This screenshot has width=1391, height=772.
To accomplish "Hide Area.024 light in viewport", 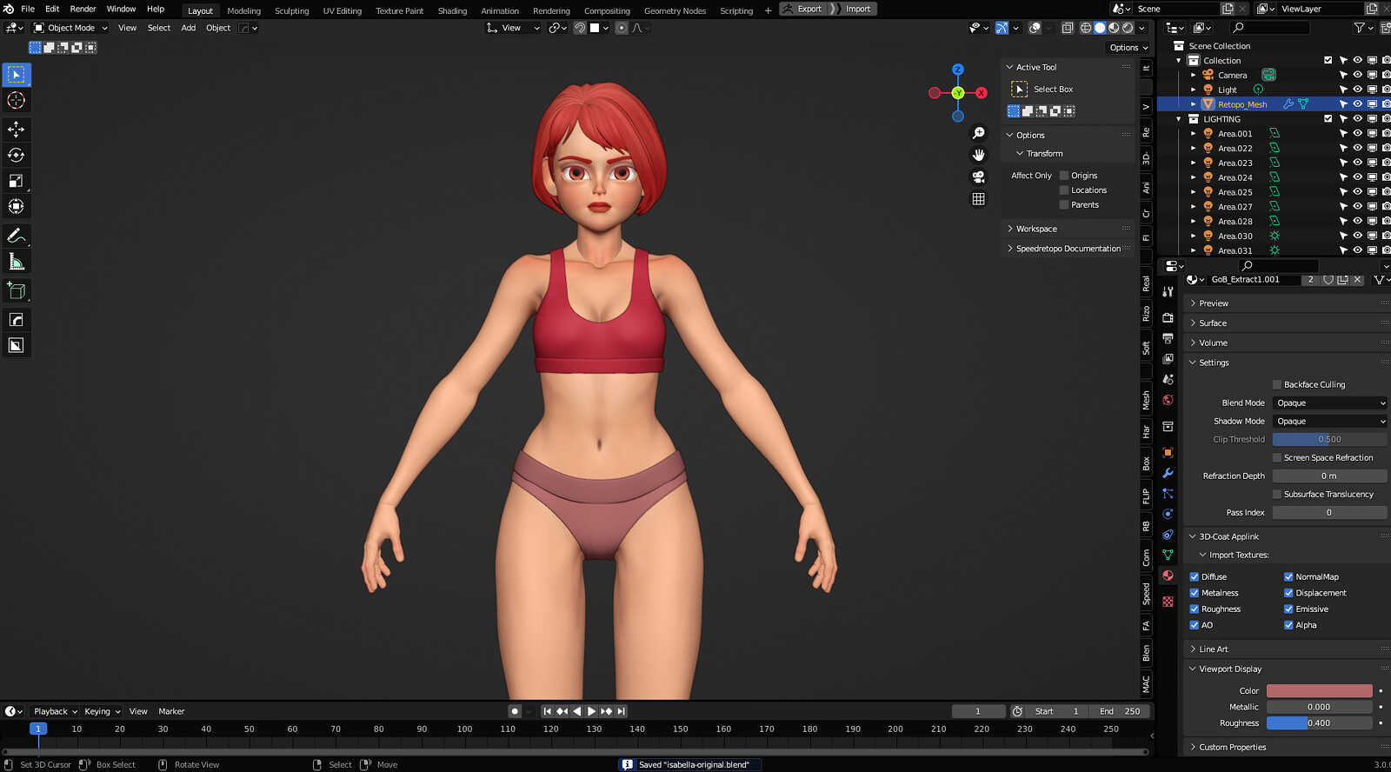I will [x=1357, y=177].
